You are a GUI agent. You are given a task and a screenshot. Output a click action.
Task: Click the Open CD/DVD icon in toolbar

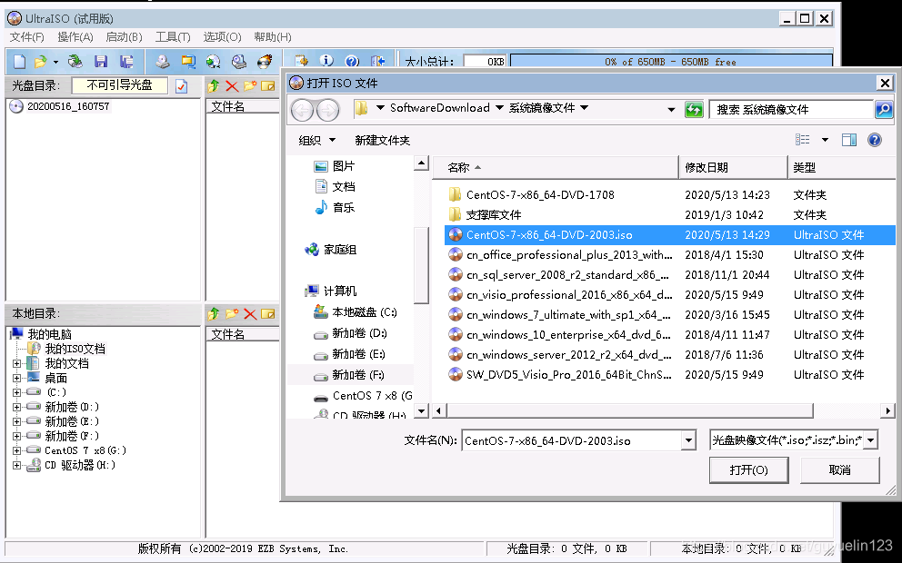(75, 62)
